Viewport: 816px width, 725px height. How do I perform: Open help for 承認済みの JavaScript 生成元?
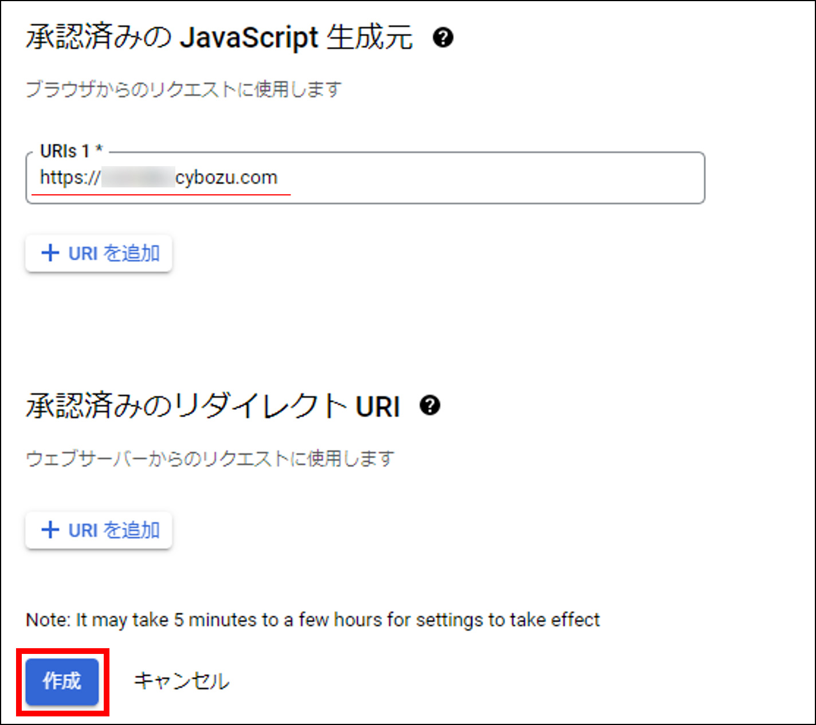click(443, 38)
